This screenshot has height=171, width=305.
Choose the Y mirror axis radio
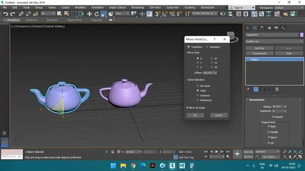point(198,63)
